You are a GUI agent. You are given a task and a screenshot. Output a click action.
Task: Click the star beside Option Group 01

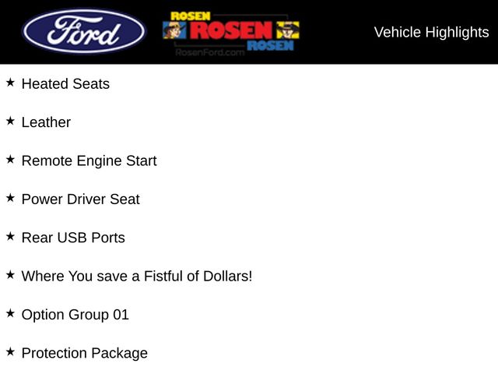point(10,313)
